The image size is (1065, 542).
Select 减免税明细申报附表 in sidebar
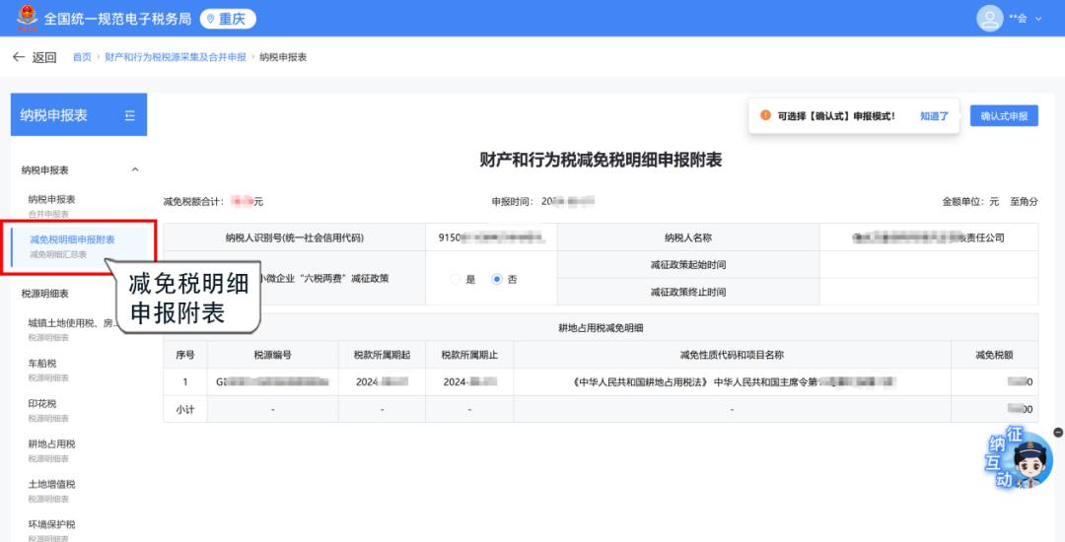point(72,239)
